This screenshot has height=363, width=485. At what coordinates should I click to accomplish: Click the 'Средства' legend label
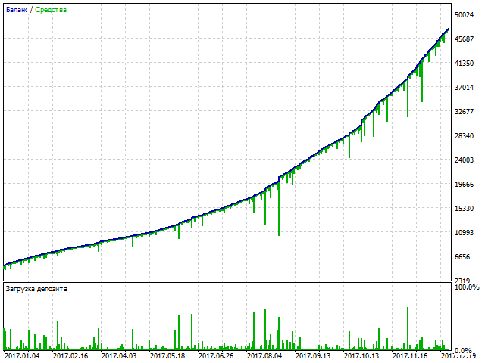click(x=51, y=10)
